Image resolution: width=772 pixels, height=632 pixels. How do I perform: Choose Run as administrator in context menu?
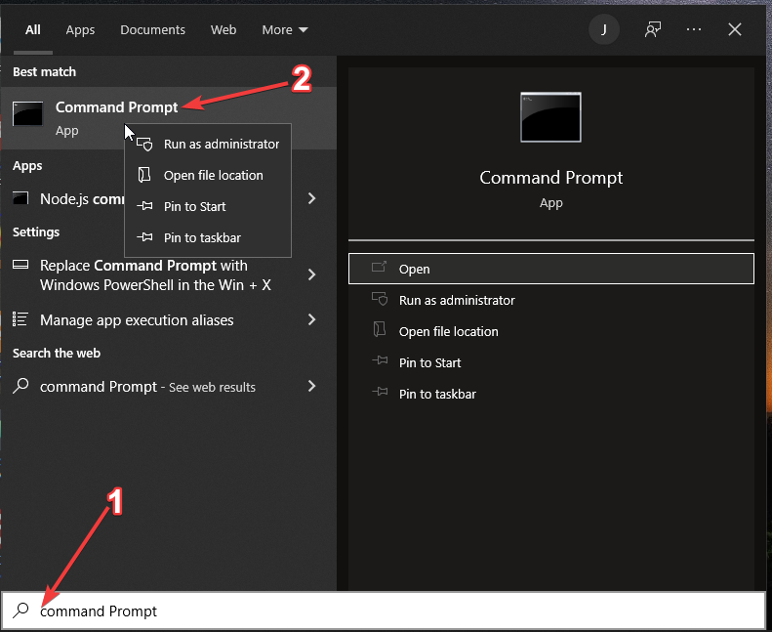[x=208, y=144]
